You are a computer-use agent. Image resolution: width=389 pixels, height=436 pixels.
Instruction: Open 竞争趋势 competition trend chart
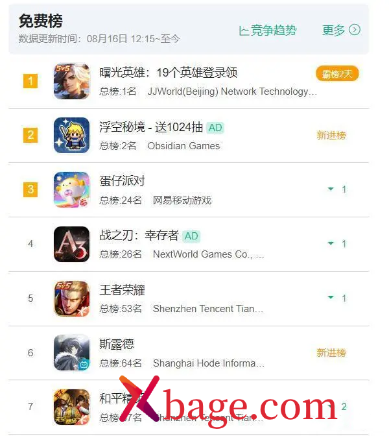[x=267, y=30]
